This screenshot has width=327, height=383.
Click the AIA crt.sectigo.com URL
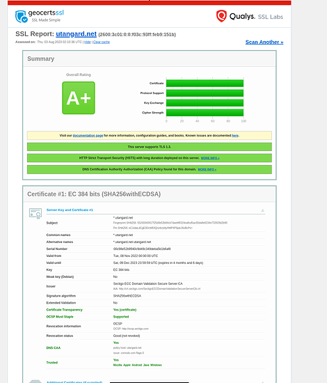pos(159,289)
